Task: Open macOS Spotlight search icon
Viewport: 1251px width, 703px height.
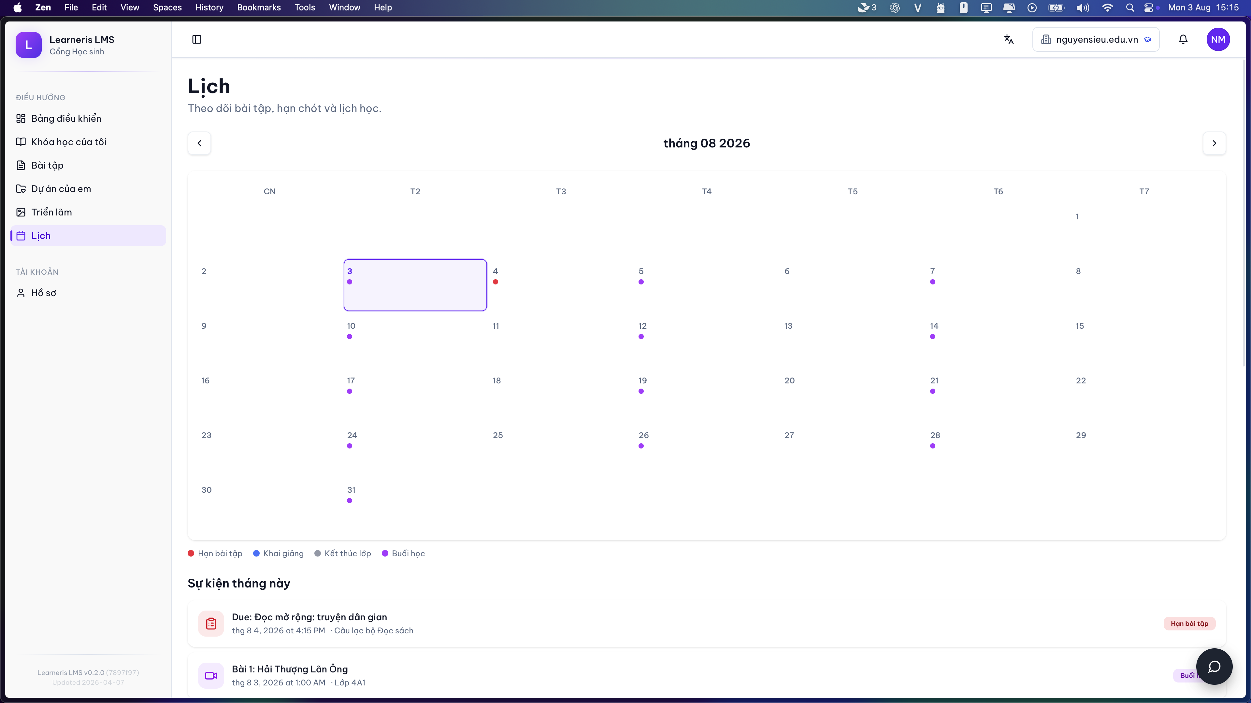Action: pyautogui.click(x=1130, y=7)
